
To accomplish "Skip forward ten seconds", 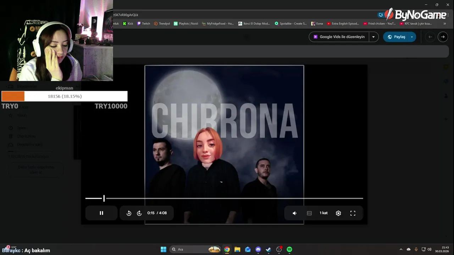I will pos(139,213).
